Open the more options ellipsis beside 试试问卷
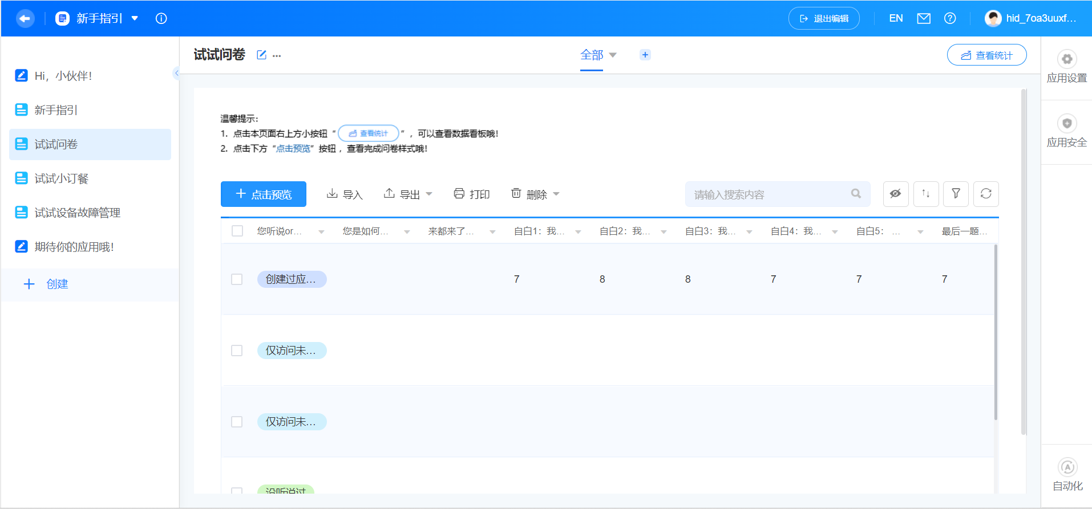The width and height of the screenshot is (1092, 509). [277, 56]
